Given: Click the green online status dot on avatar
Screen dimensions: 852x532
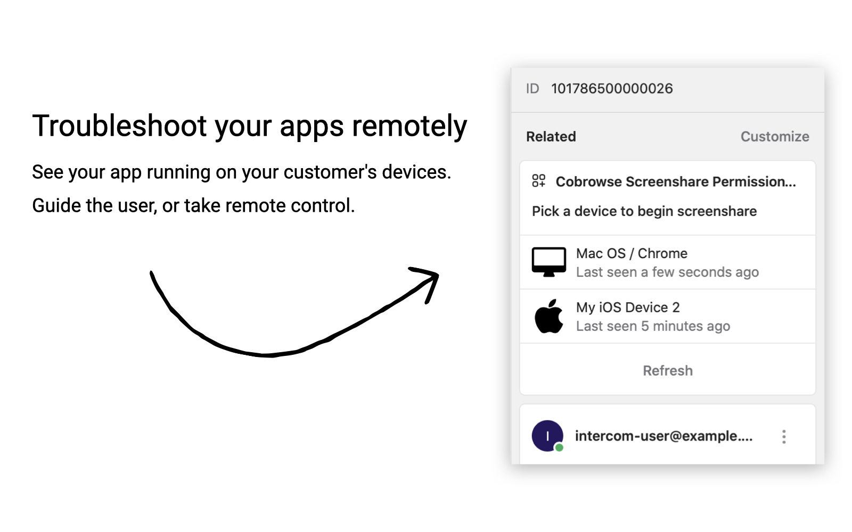Looking at the screenshot, I should point(559,447).
